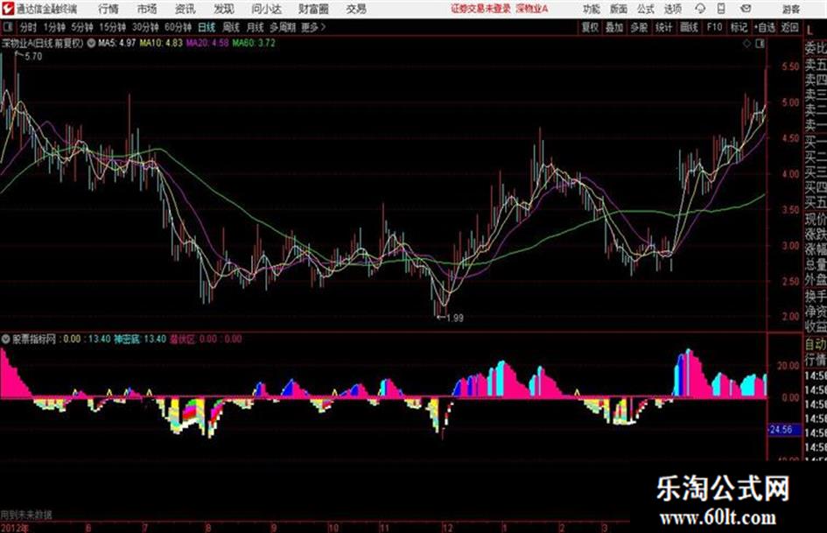827x533 pixels.
Task: Switch to the 60分钟 period tab
Action: coord(178,27)
